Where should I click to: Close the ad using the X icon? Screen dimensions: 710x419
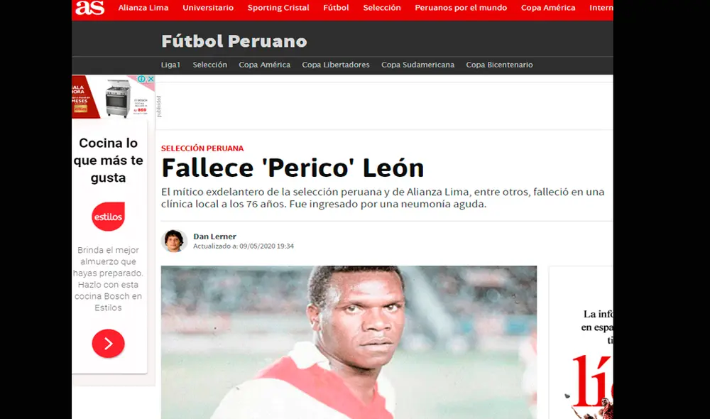[151, 79]
